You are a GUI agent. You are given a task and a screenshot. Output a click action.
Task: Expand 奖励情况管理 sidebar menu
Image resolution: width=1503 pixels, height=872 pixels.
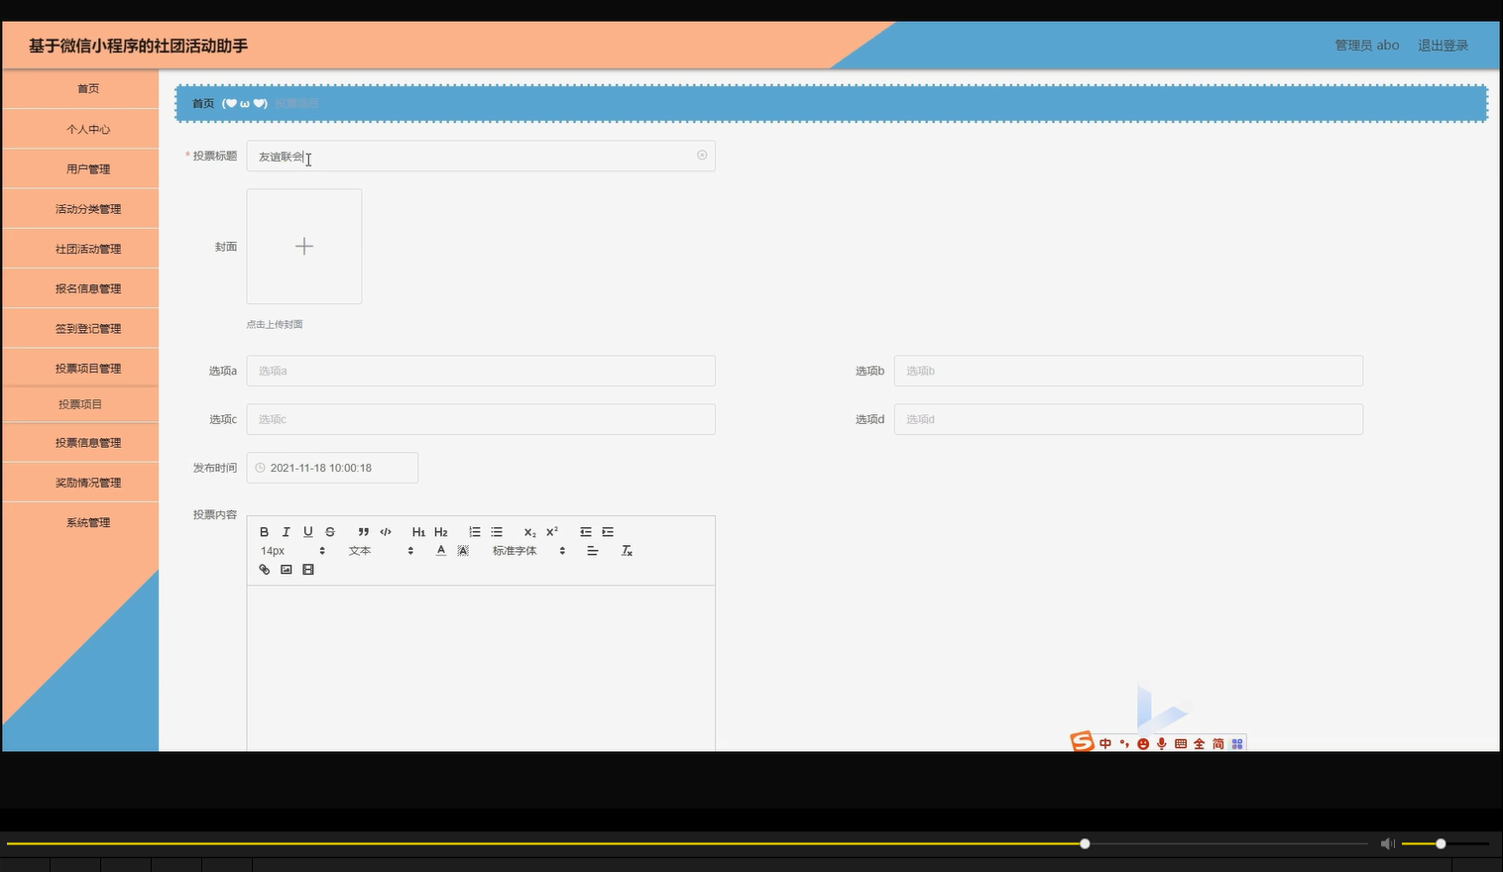tap(80, 483)
